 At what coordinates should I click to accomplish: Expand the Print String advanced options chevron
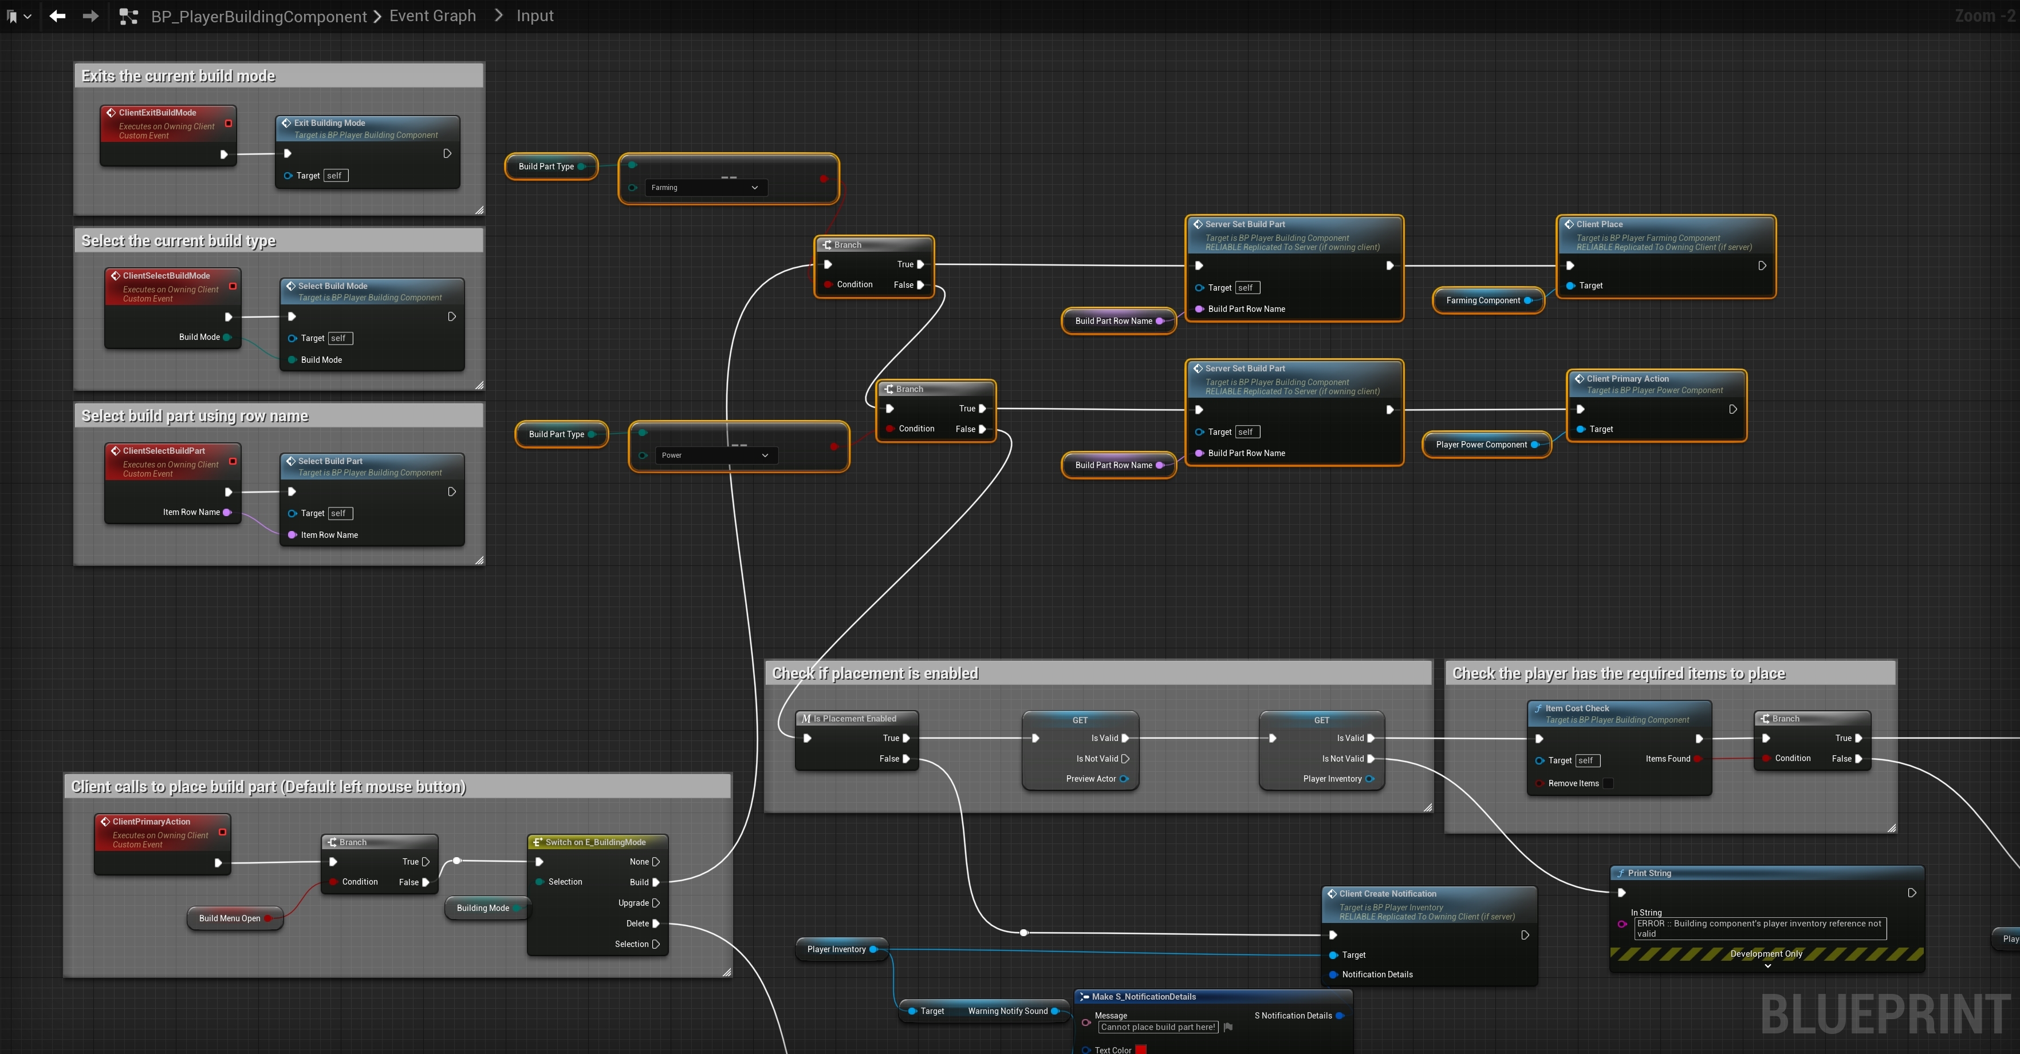[1767, 966]
